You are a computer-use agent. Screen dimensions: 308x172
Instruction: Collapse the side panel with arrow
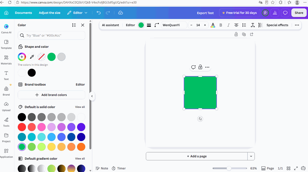click(92, 96)
